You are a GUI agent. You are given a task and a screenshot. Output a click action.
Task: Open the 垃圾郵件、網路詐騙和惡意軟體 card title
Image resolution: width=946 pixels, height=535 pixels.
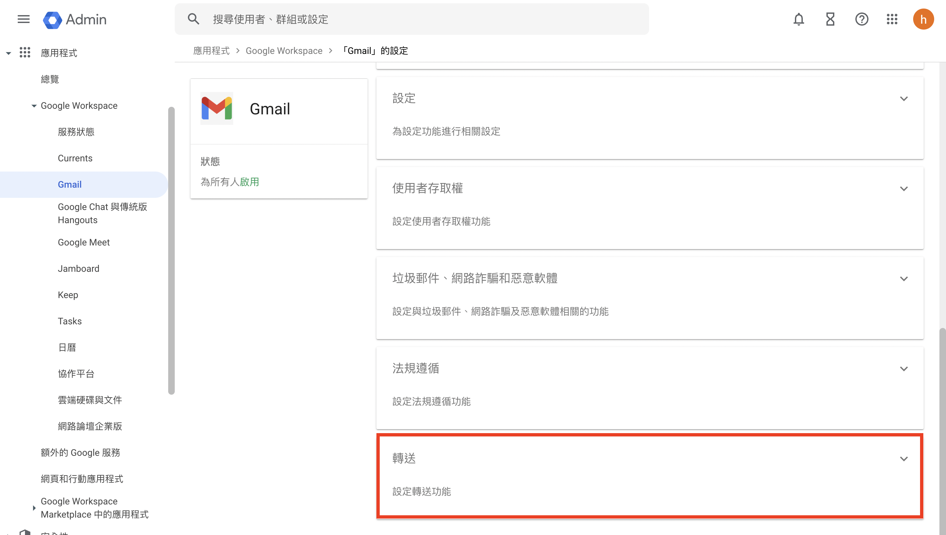click(x=475, y=278)
